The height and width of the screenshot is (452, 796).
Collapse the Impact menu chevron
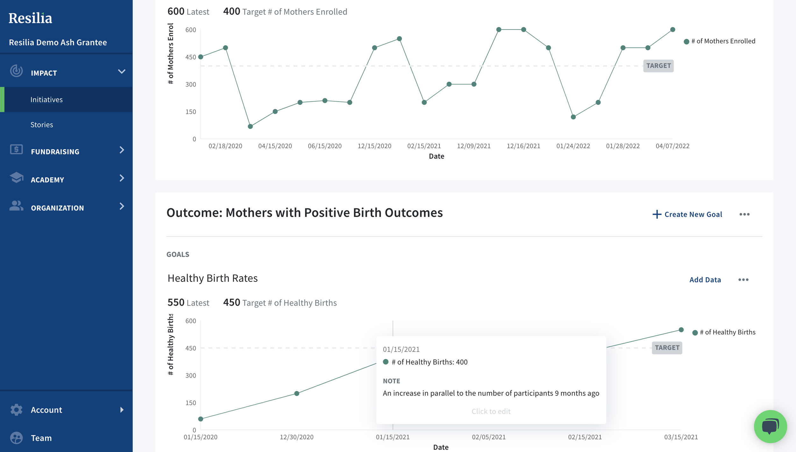[x=122, y=72]
